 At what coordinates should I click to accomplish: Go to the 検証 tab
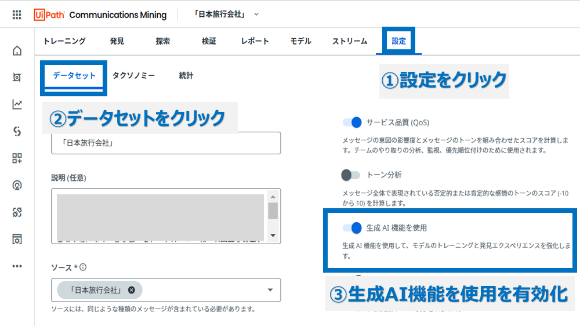[209, 41]
